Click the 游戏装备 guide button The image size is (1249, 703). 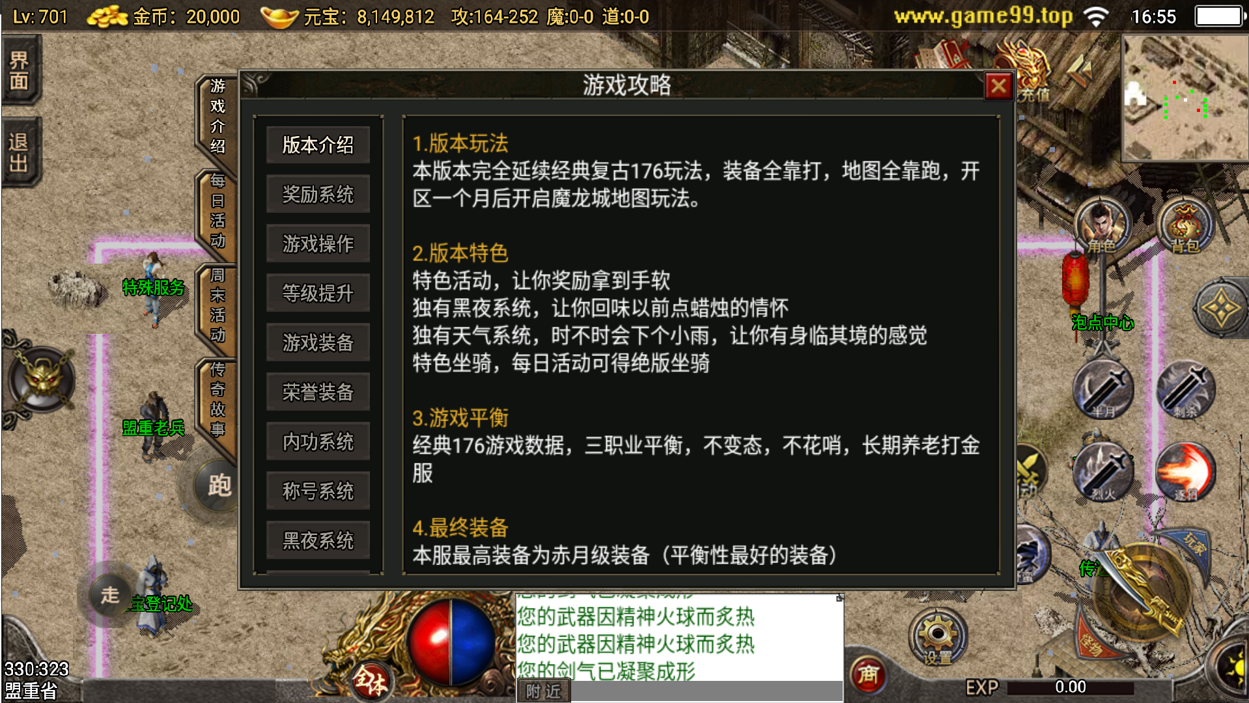click(x=318, y=342)
